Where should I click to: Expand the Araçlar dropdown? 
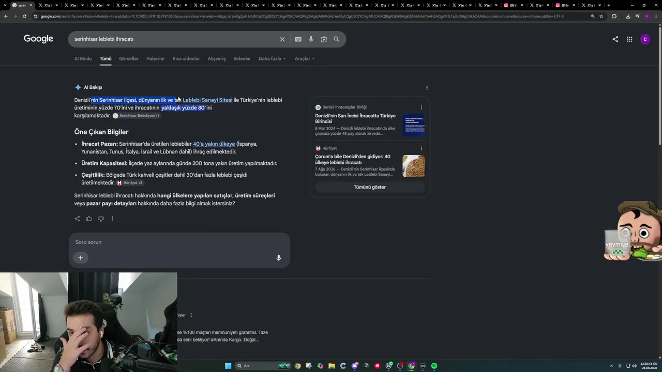coord(305,59)
